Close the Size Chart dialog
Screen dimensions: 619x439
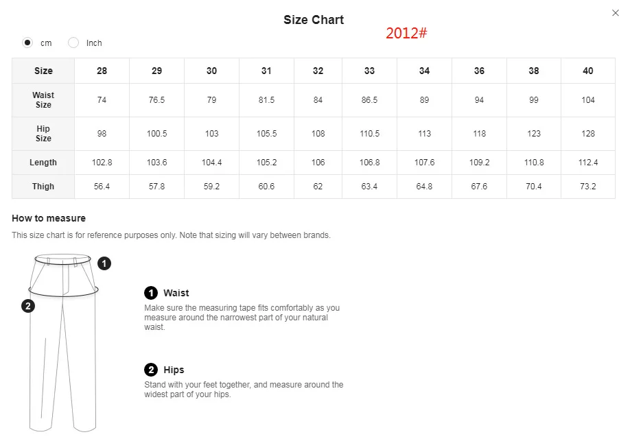coord(615,13)
